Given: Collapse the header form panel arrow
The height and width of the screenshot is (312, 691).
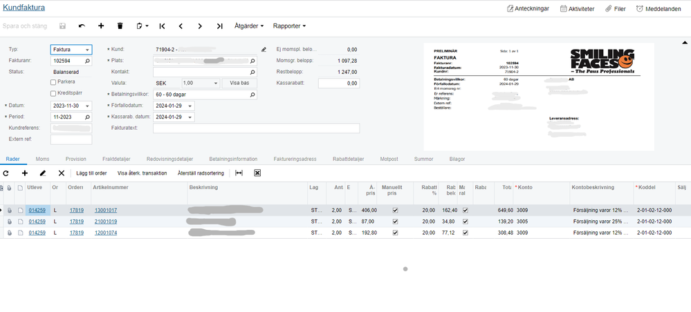Looking at the screenshot, I should coord(685,43).
